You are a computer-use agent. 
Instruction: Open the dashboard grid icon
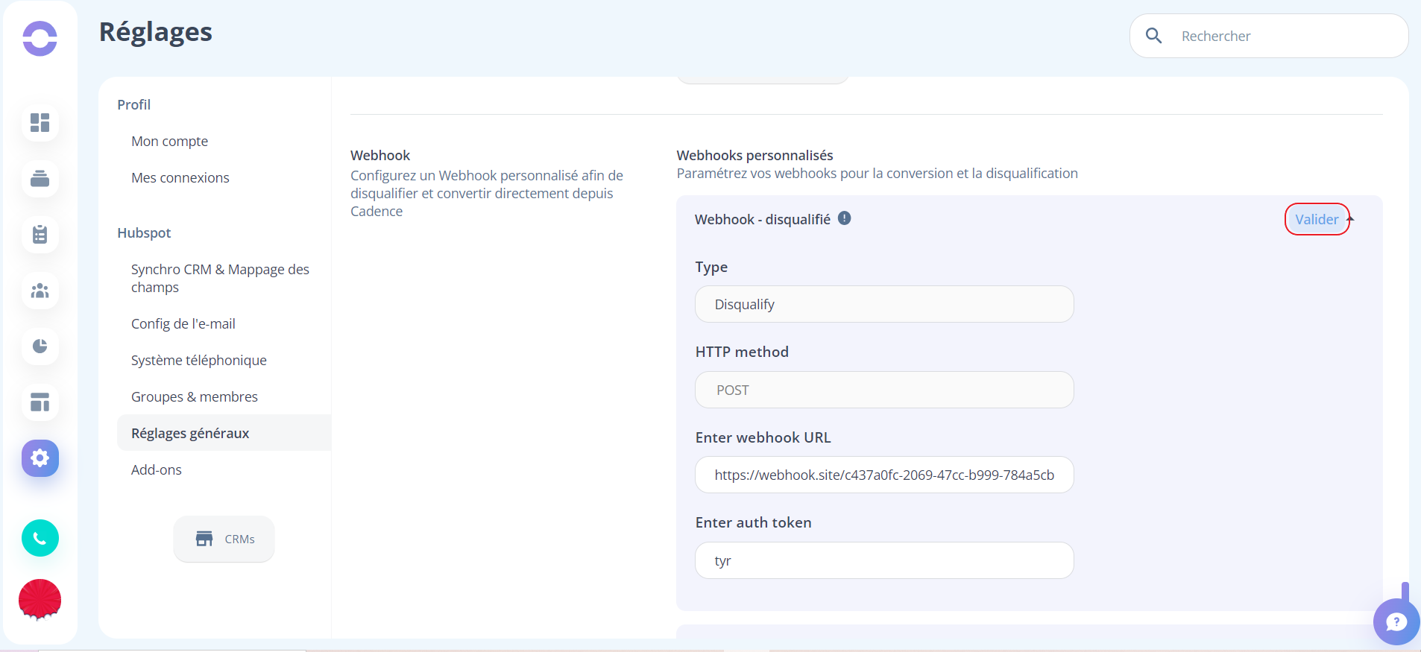[40, 122]
